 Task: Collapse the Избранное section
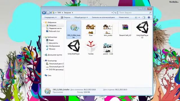pos(44,22)
